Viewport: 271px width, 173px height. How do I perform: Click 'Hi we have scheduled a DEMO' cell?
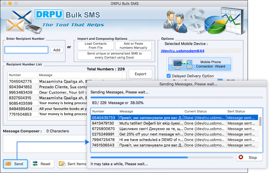point(151,140)
